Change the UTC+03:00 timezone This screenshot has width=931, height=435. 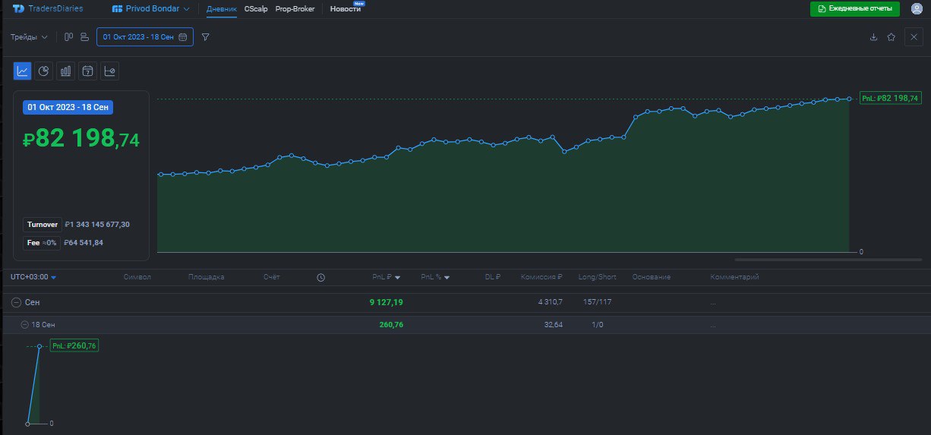click(33, 277)
